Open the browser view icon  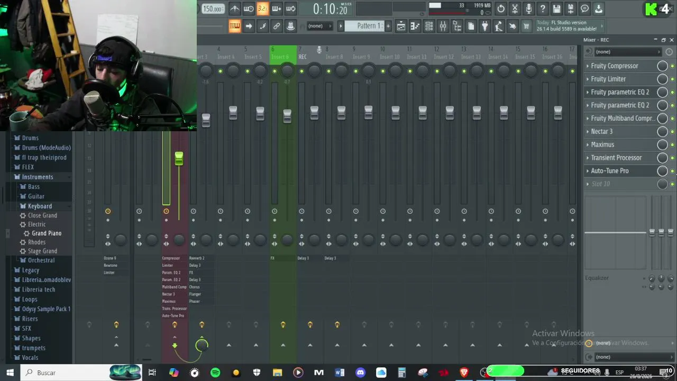point(457,26)
